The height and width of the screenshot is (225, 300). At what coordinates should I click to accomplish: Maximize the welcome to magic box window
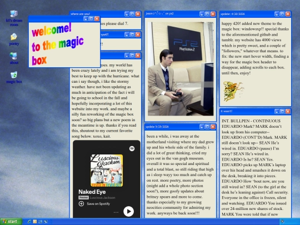(x=92, y=18)
